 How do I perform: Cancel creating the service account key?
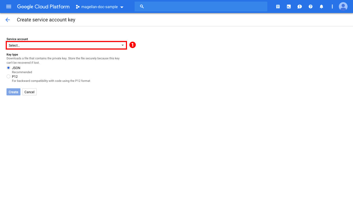point(29,92)
